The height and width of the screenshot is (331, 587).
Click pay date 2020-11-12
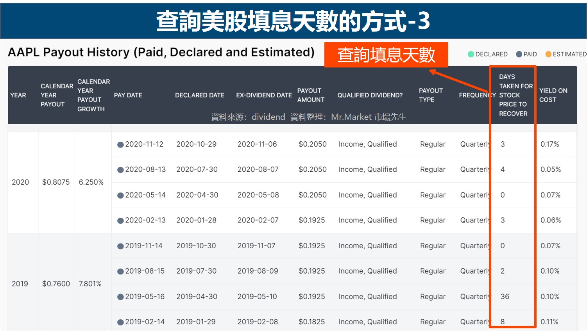point(144,144)
